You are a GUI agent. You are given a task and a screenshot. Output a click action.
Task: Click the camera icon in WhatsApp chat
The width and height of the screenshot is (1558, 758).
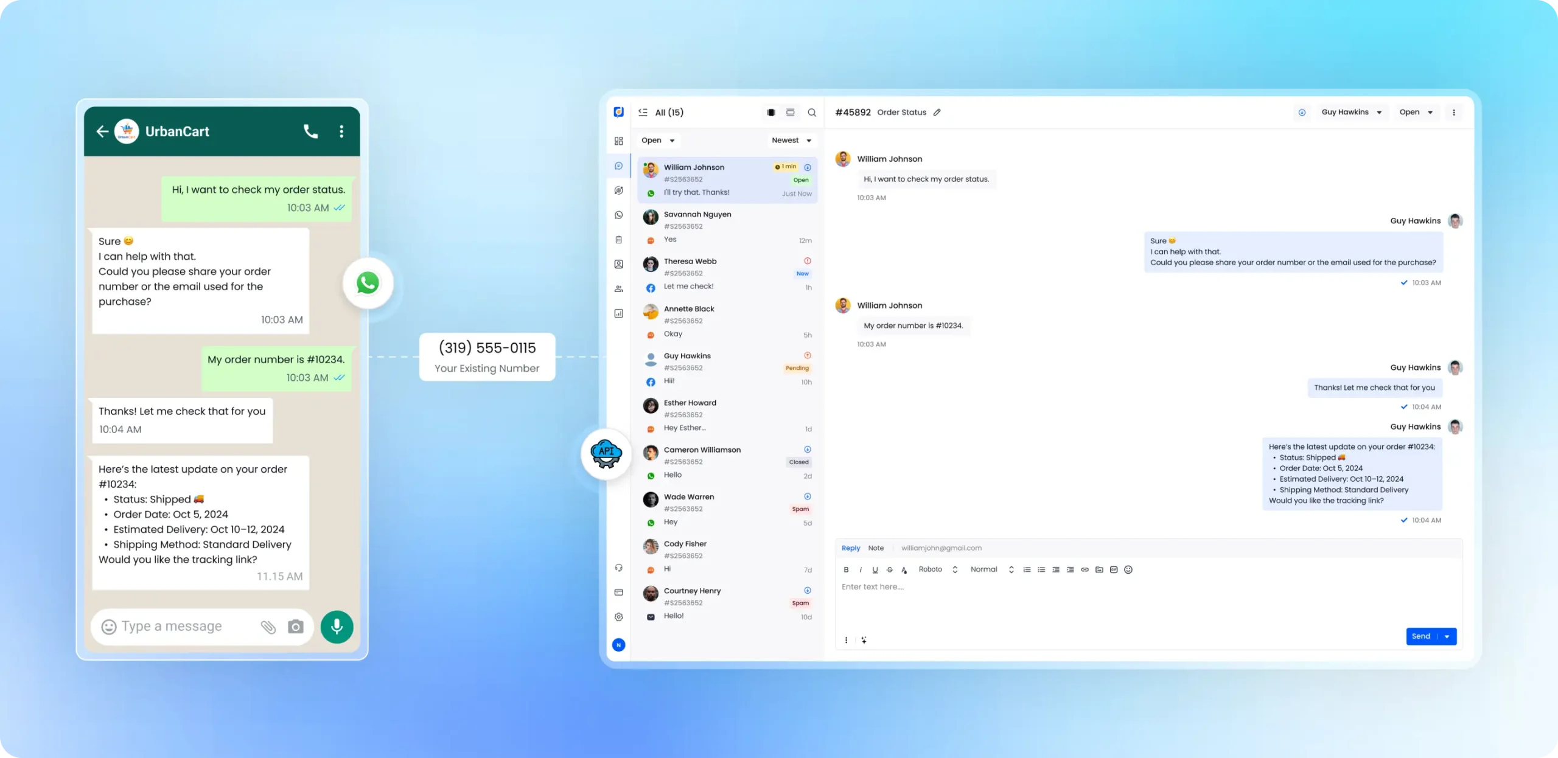point(296,627)
